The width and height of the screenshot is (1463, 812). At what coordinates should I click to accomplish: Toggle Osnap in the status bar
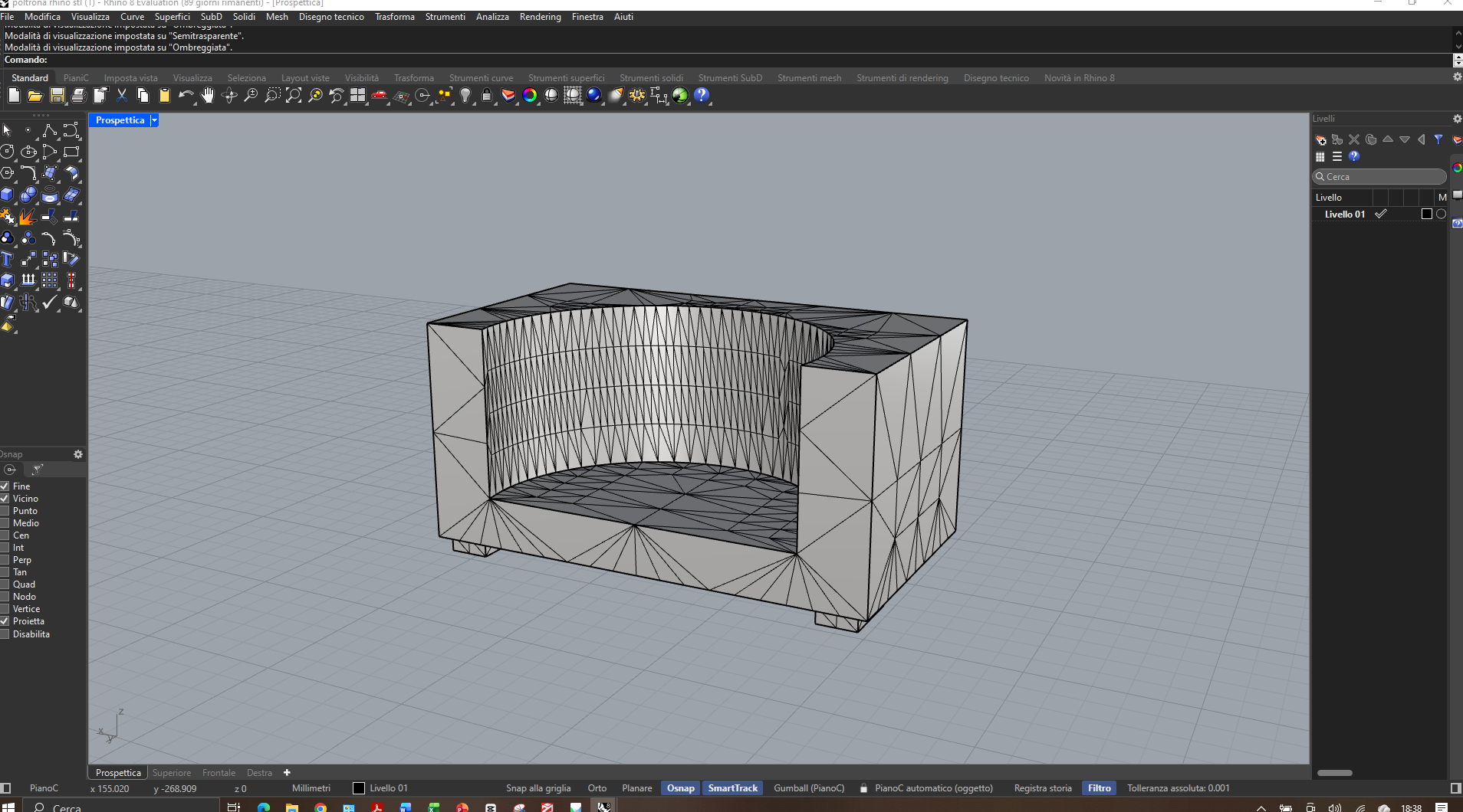pos(680,788)
